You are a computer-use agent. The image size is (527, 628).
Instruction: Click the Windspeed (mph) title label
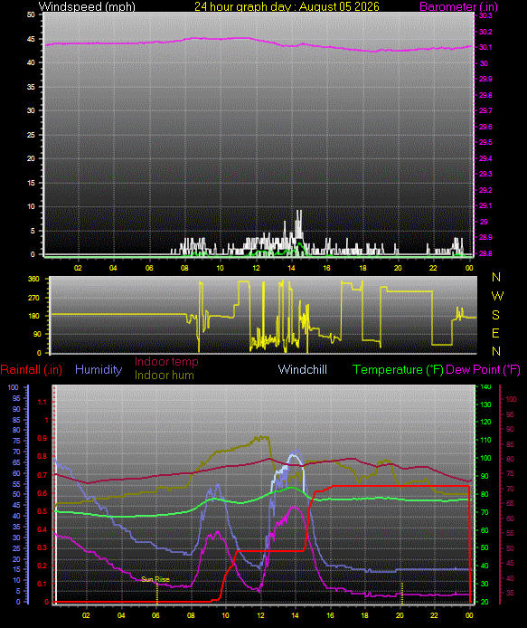tap(87, 7)
